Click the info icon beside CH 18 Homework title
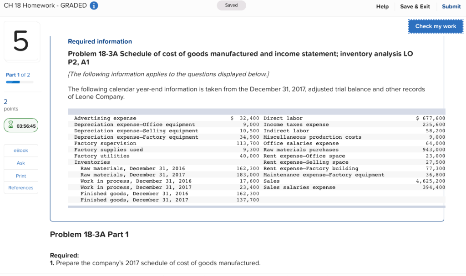This screenshot has width=466, height=276. (94, 6)
